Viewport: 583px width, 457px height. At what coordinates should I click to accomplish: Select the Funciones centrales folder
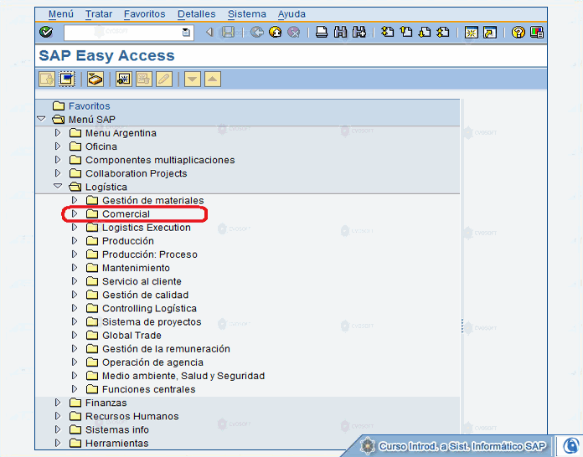(141, 389)
